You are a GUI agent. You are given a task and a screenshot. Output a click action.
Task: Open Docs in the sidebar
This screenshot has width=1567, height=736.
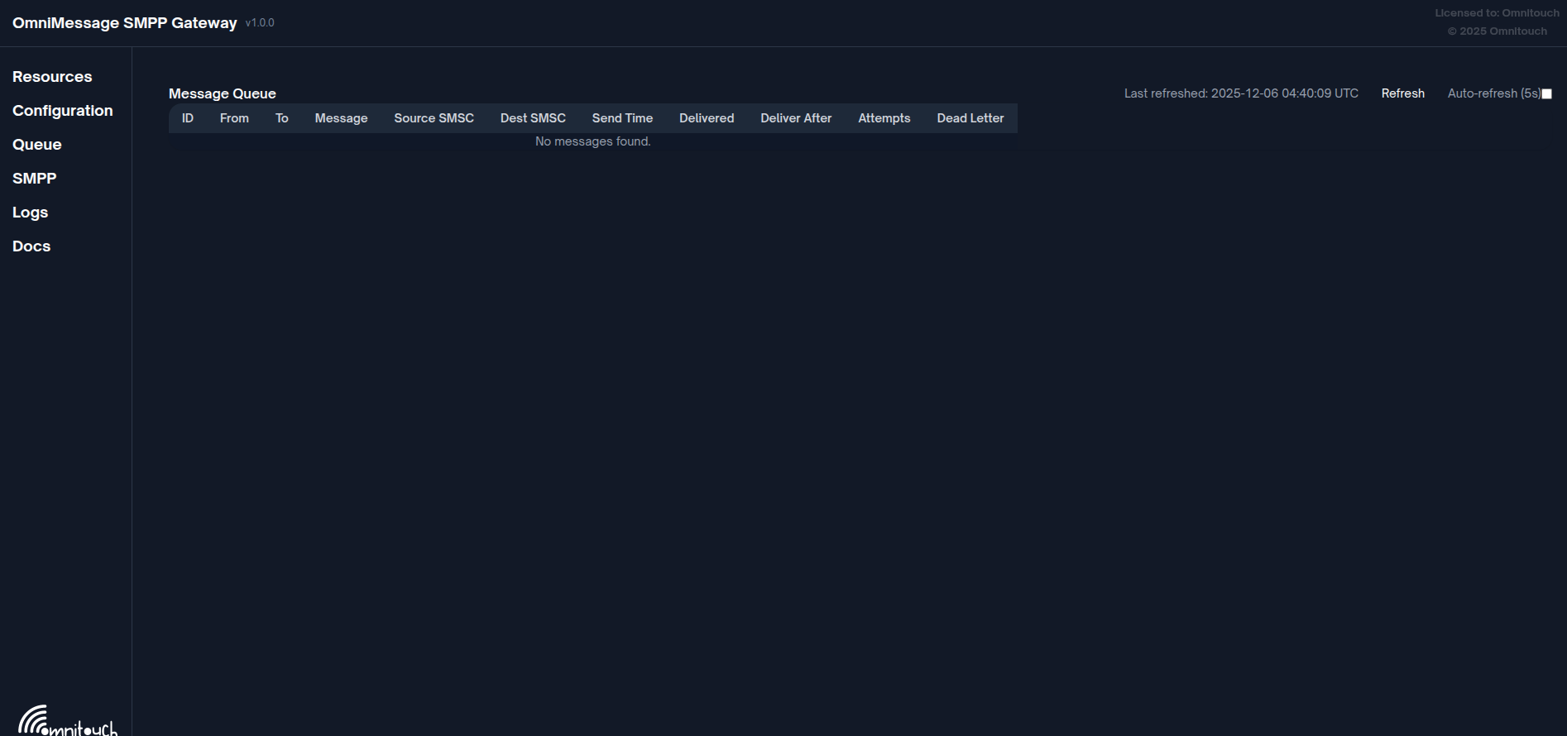(31, 246)
